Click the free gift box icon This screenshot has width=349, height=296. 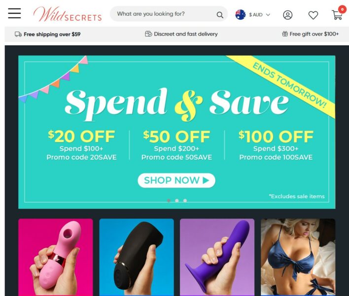pos(285,34)
